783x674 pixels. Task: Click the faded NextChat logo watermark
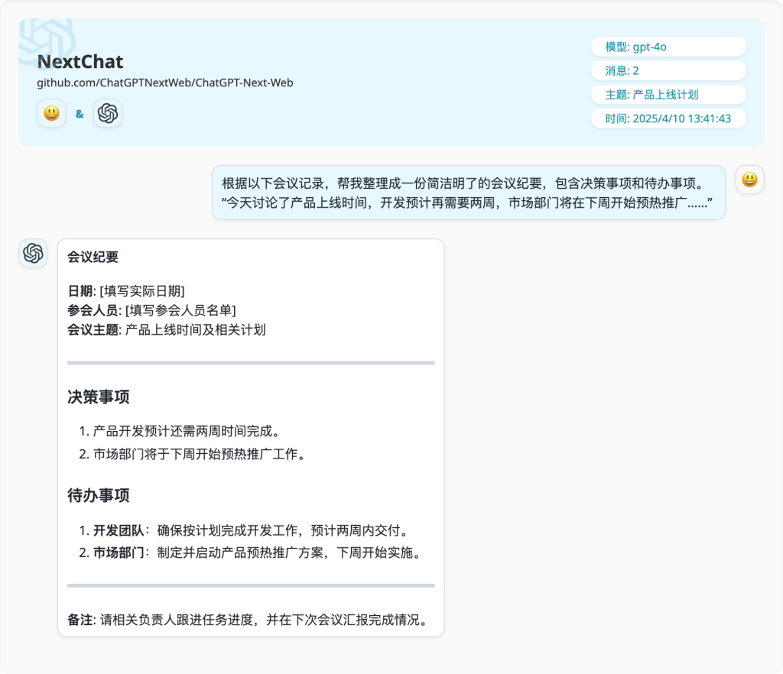(x=47, y=38)
